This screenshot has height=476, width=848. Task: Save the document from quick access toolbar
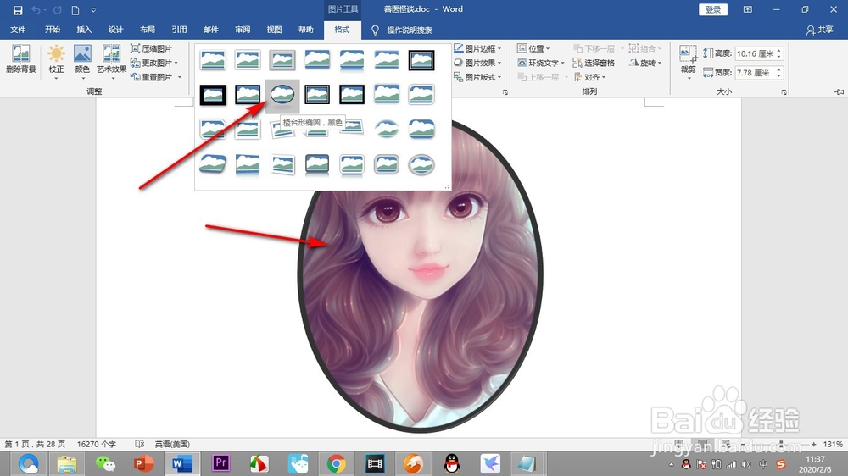point(18,9)
